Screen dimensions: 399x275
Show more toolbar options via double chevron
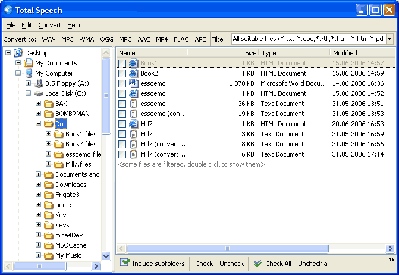(392, 260)
